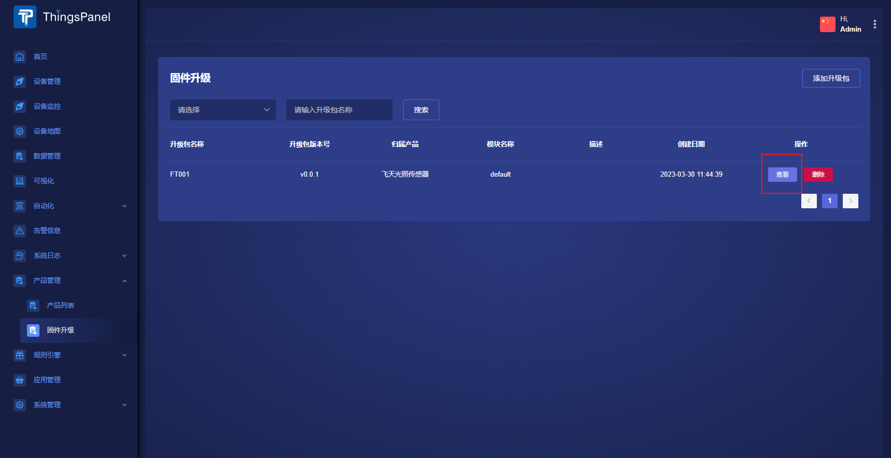
Task: Open the three-dot user menu
Action: pos(874,24)
